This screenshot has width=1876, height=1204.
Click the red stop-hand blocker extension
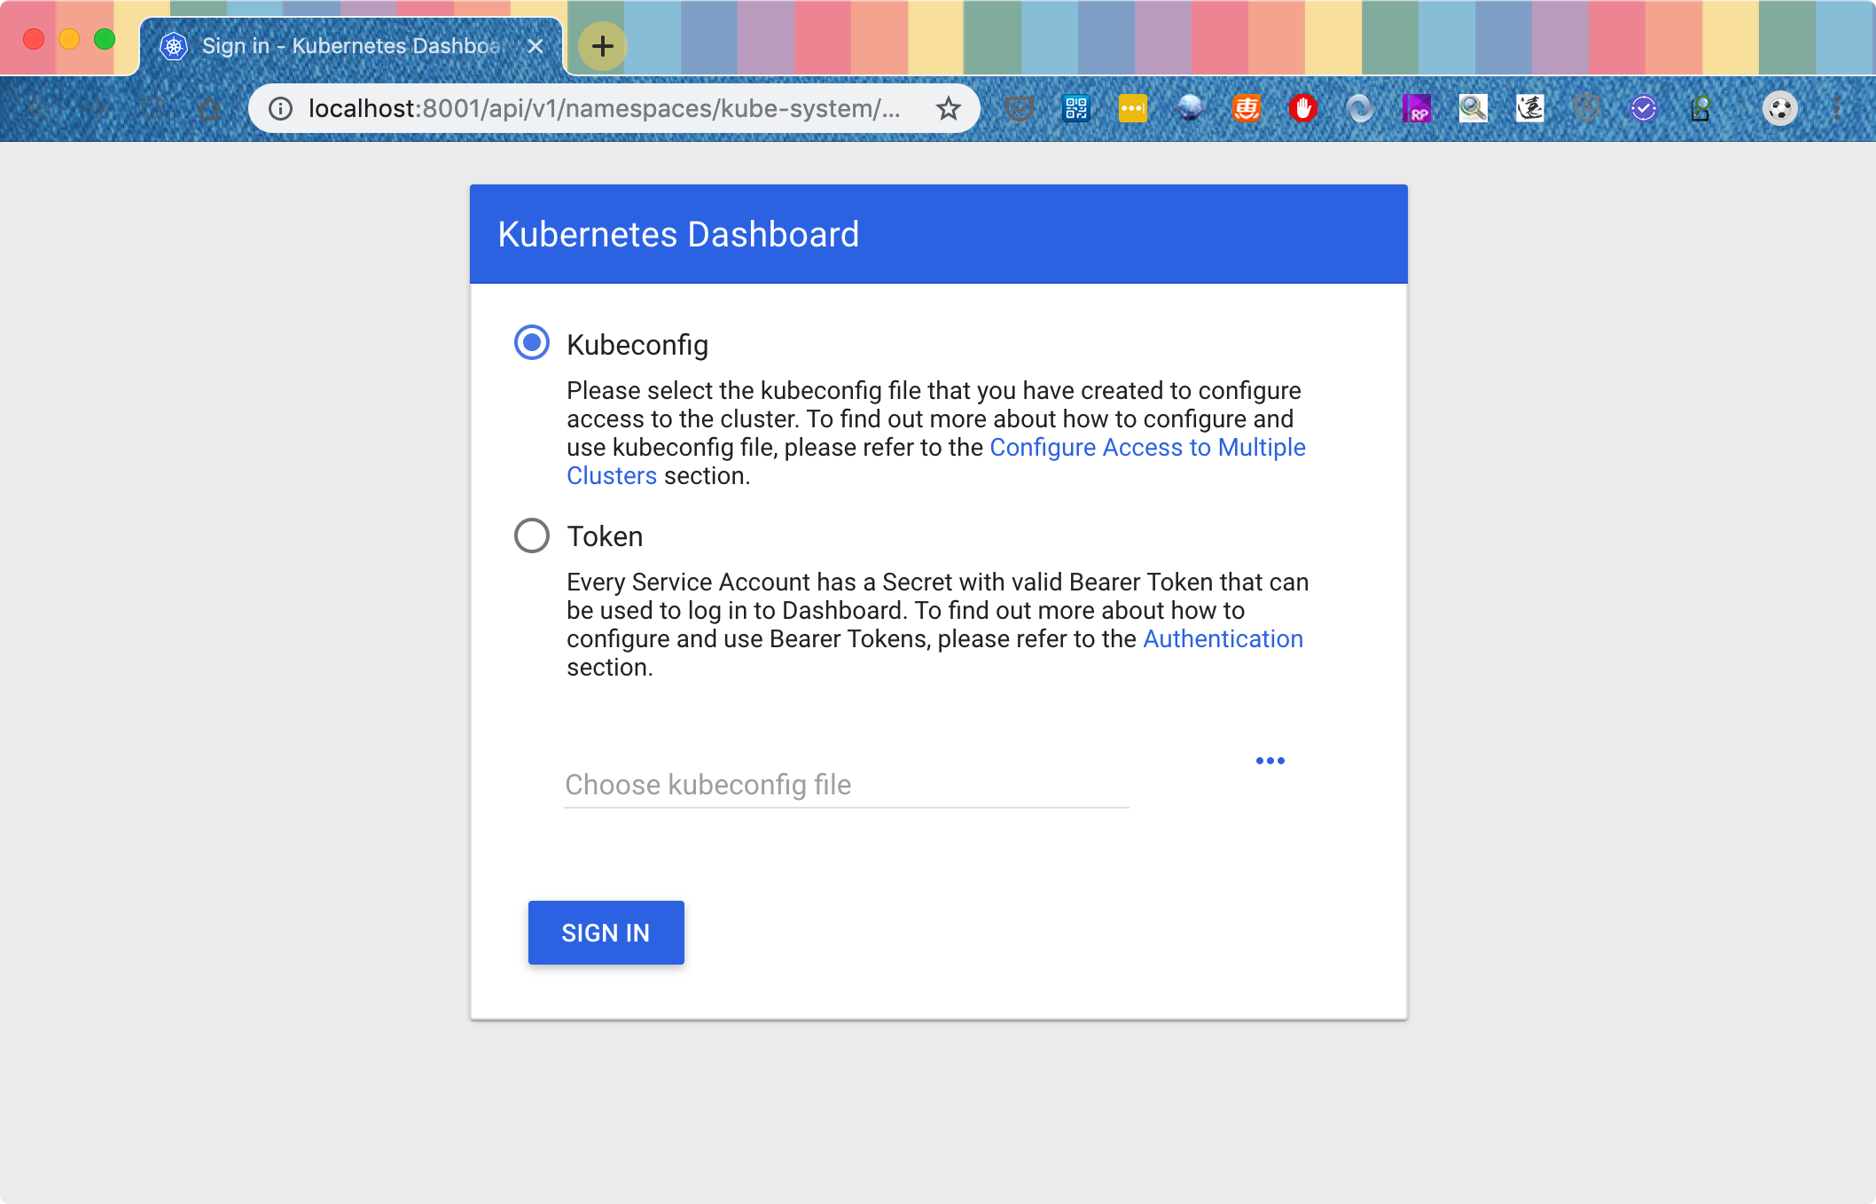[1302, 109]
